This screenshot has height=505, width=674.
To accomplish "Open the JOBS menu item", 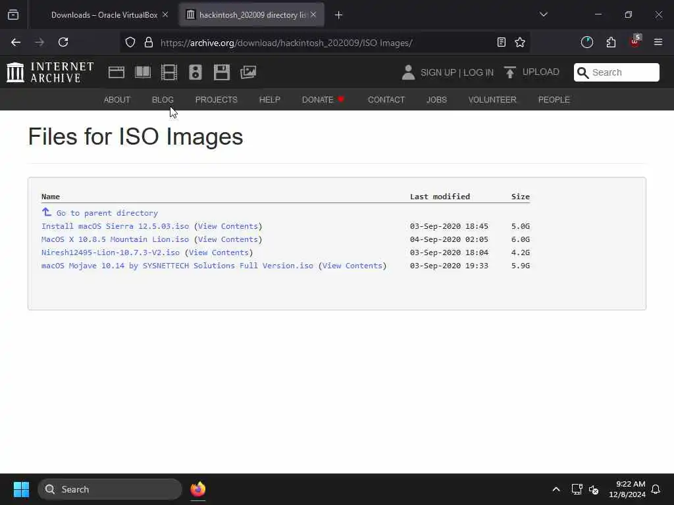I will coord(437,100).
